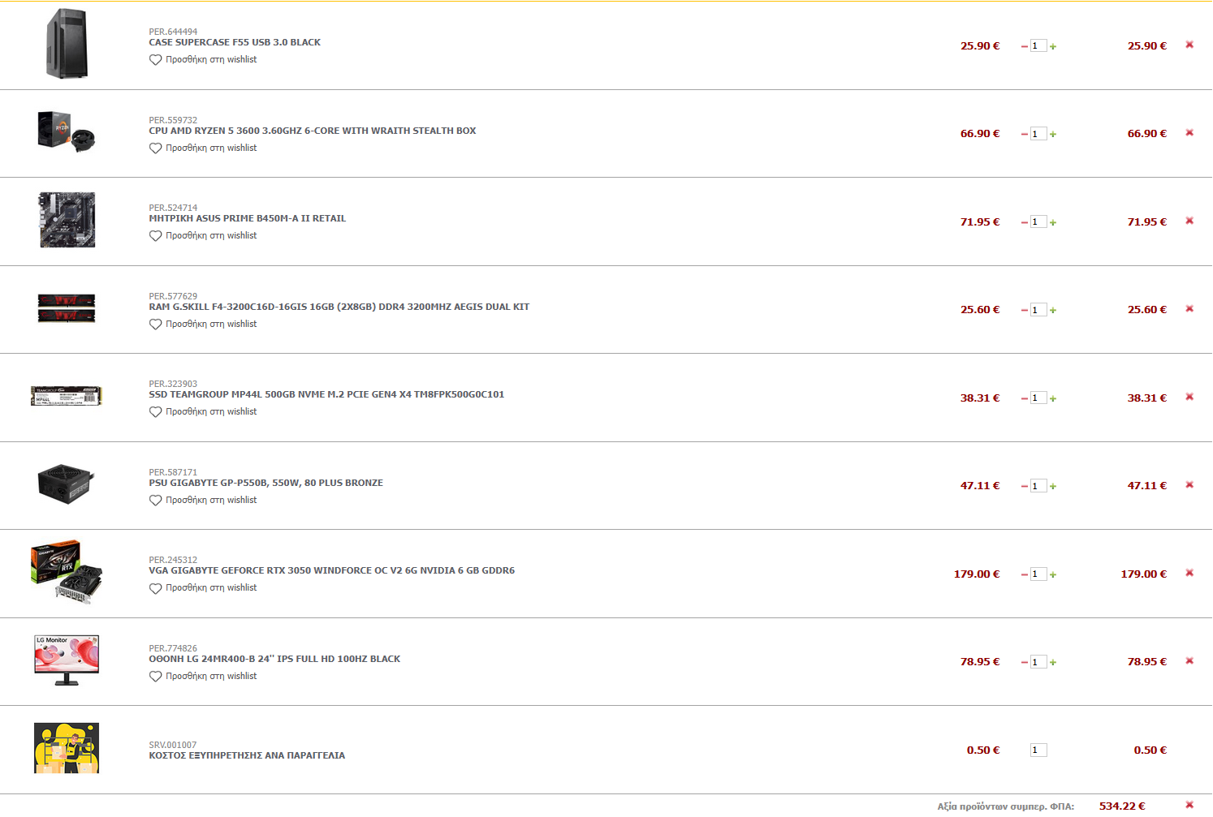1213x817 pixels.
Task: Open the Ryzen 5 3600 box thumbnail
Action: coord(67,132)
